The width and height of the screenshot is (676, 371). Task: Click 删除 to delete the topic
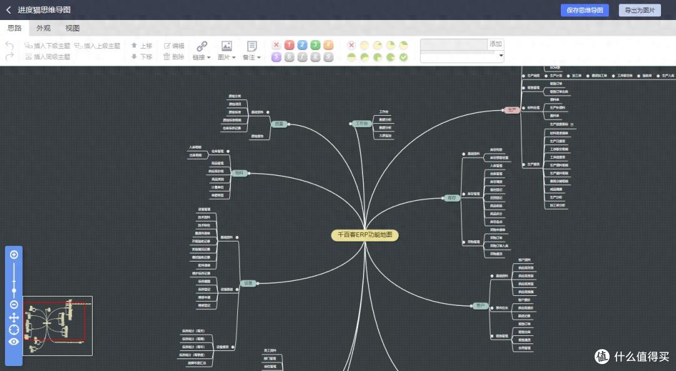click(174, 57)
